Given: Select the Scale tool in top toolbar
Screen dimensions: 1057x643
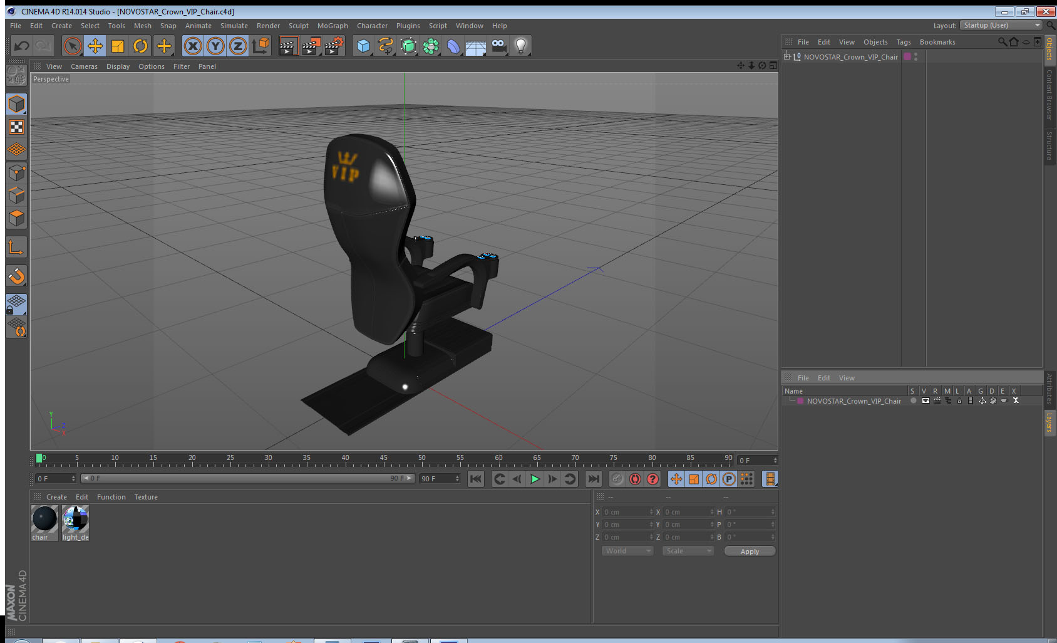Looking at the screenshot, I should point(118,46).
